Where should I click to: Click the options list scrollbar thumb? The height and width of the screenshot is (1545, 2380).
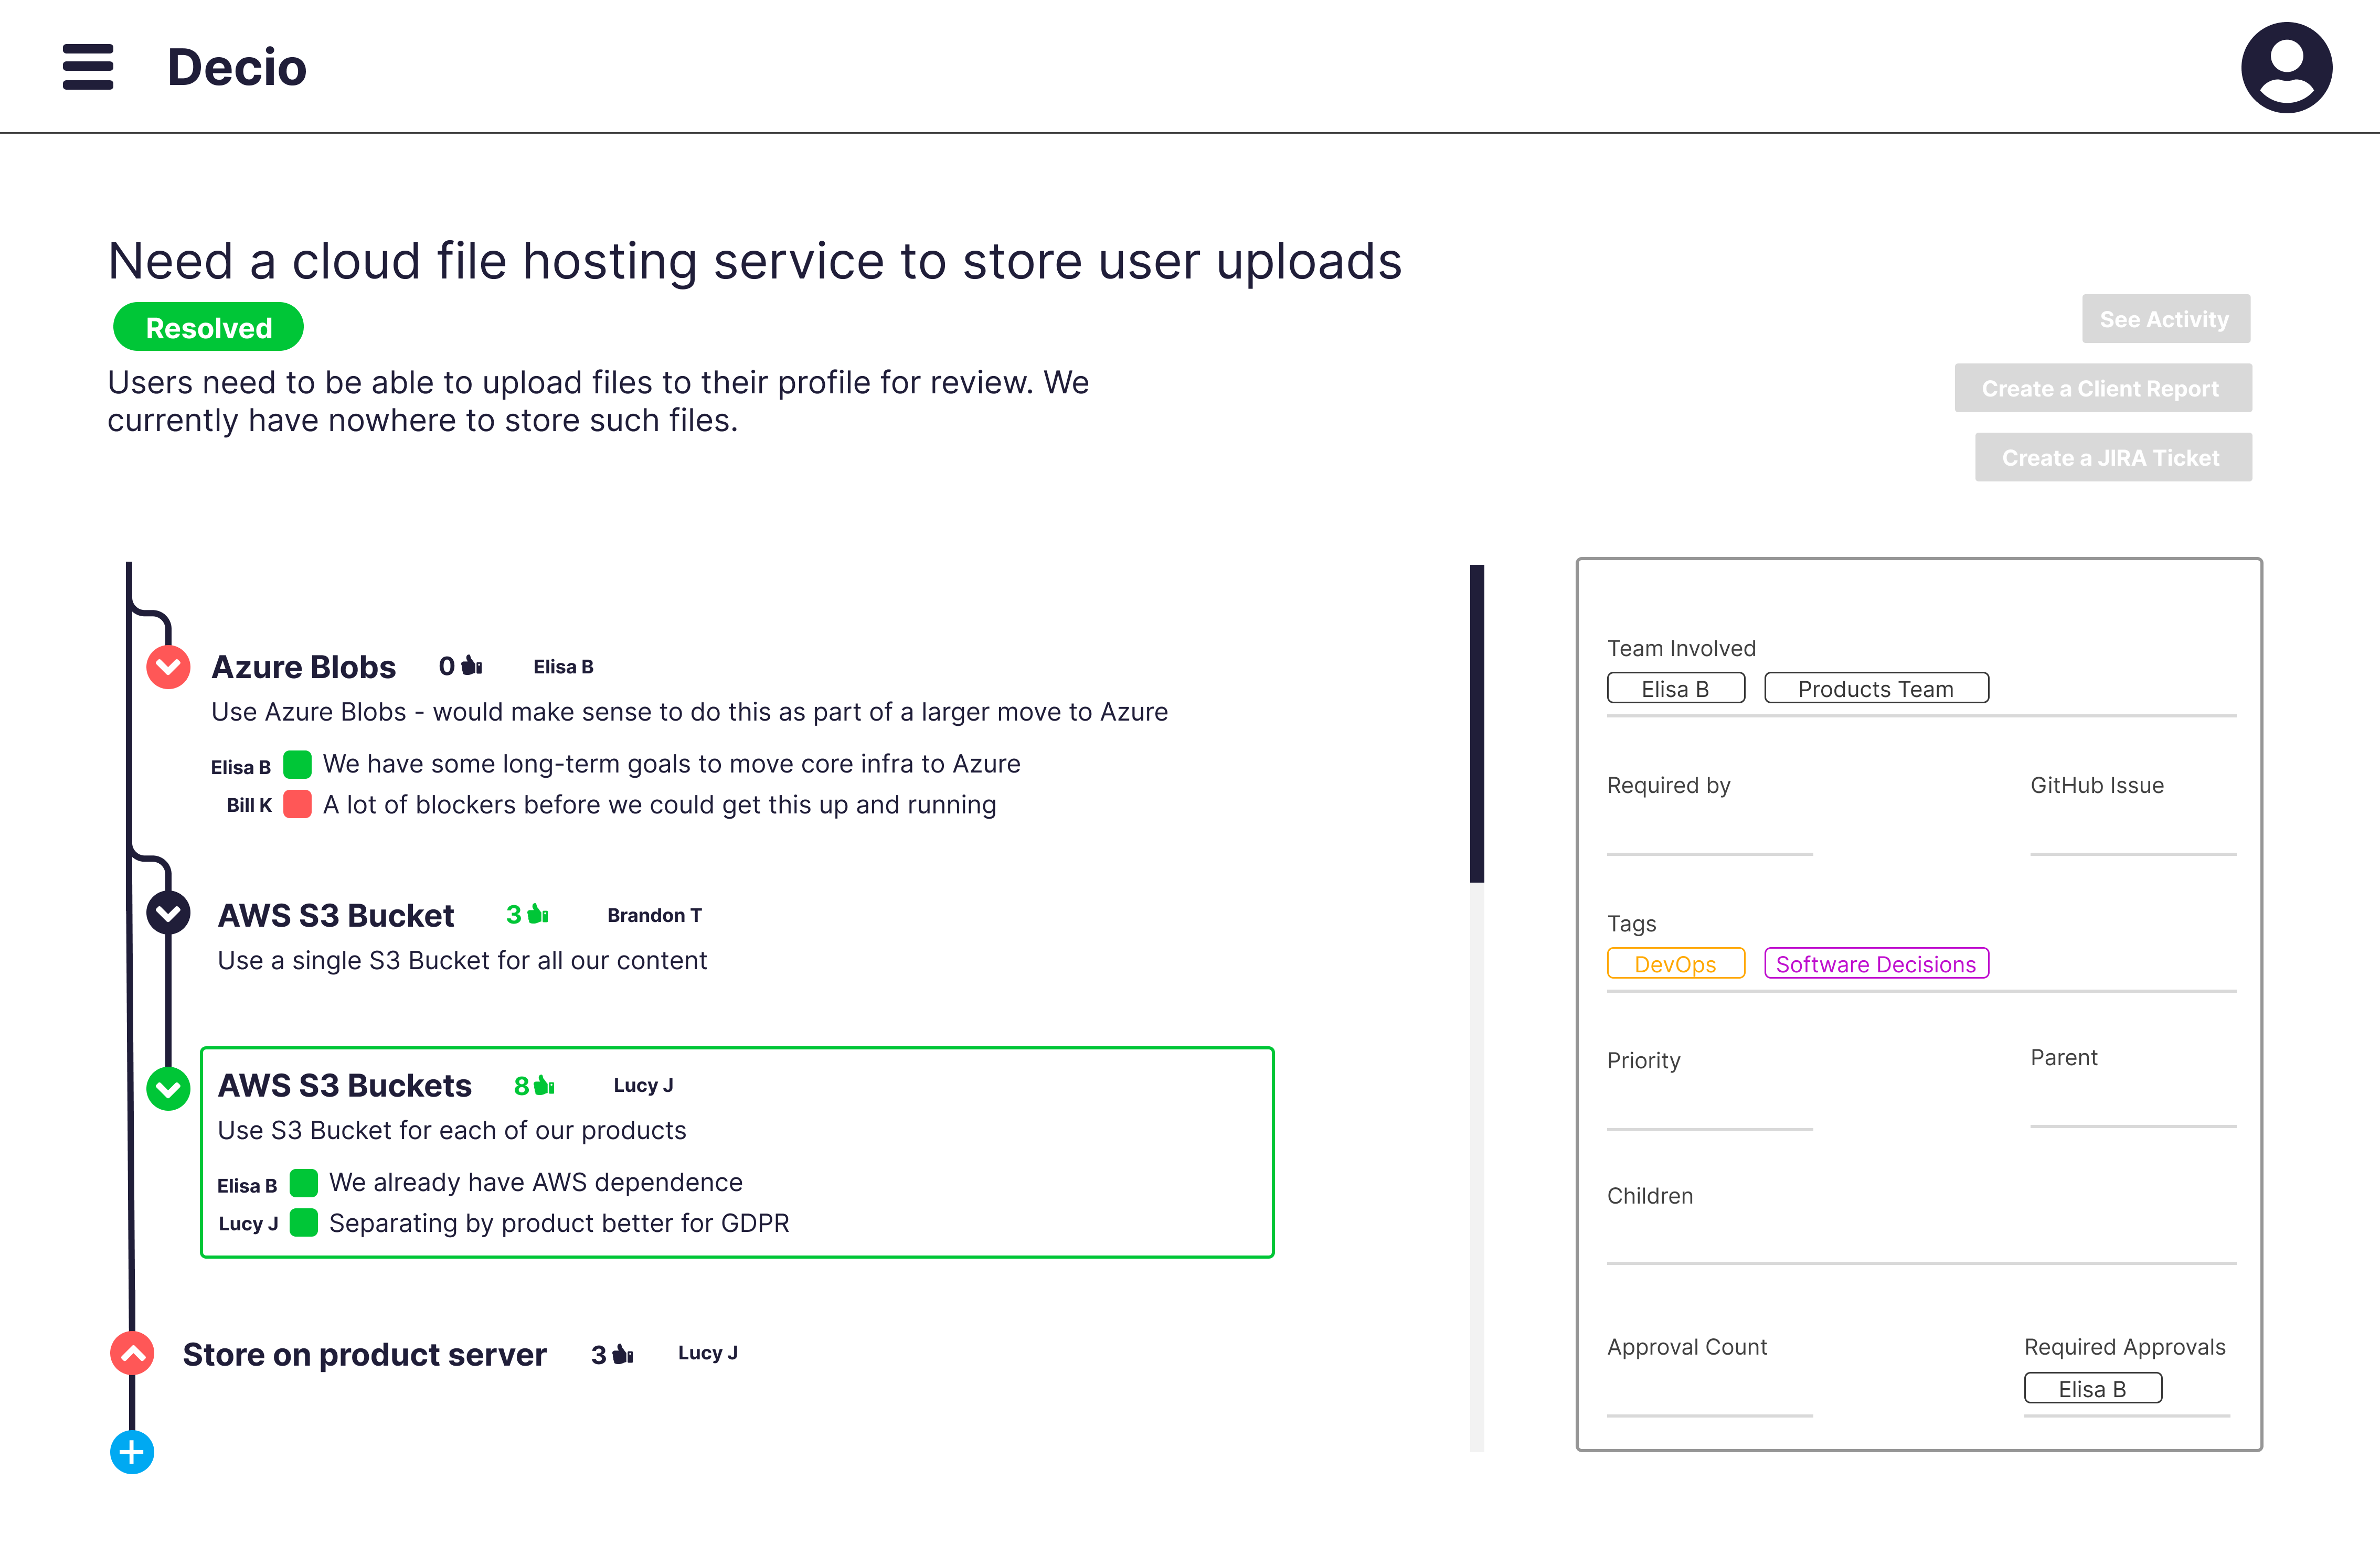click(x=1477, y=724)
